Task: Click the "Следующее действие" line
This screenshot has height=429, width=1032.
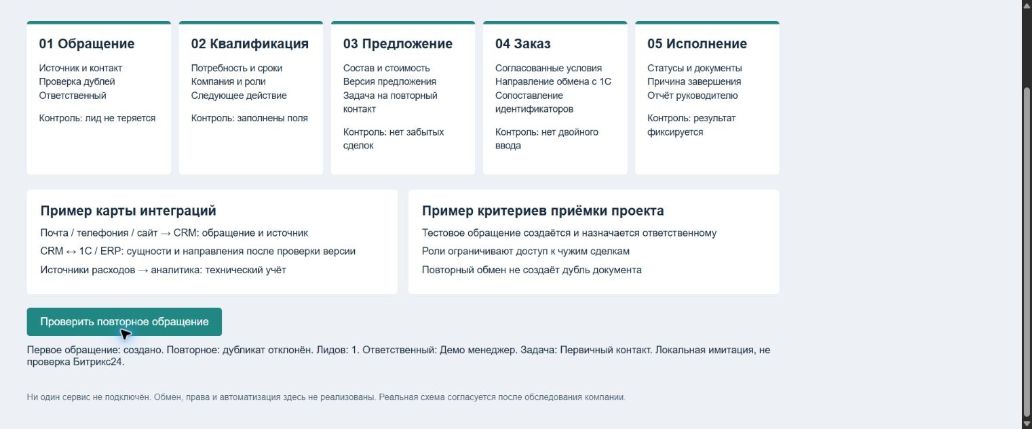Action: coord(239,96)
